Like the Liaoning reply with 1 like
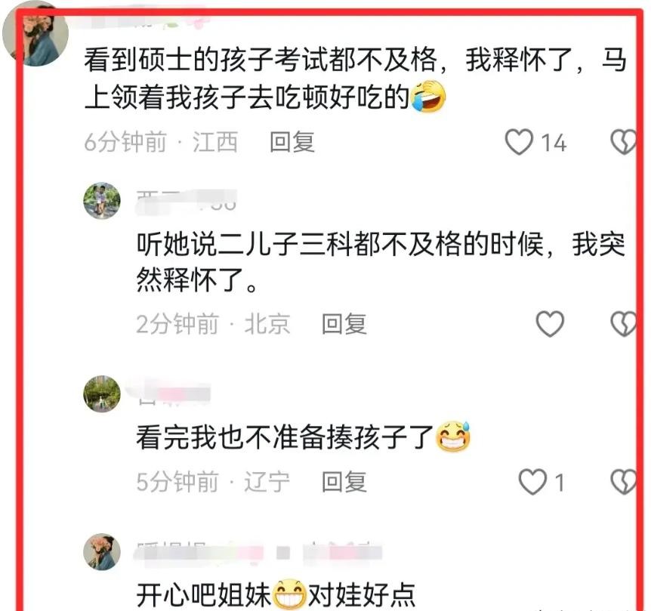The height and width of the screenshot is (611, 651). click(x=532, y=482)
